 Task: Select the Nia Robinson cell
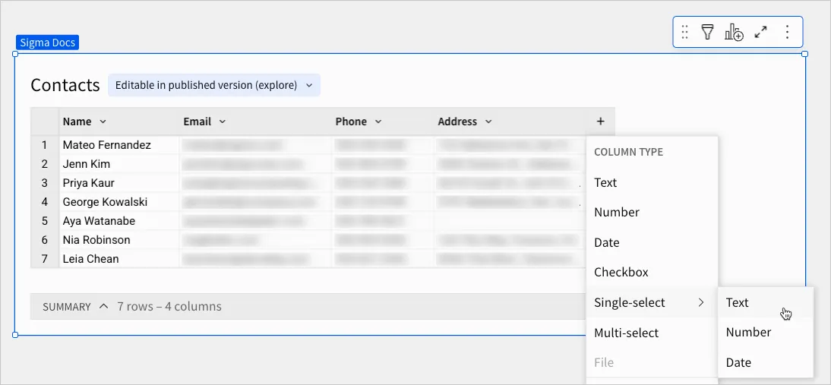pos(119,240)
